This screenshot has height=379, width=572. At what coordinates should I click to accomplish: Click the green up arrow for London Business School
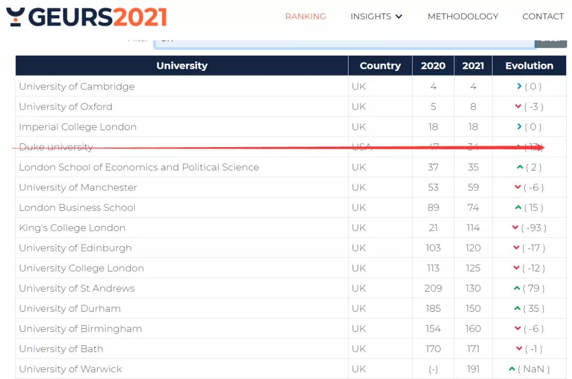tap(519, 207)
